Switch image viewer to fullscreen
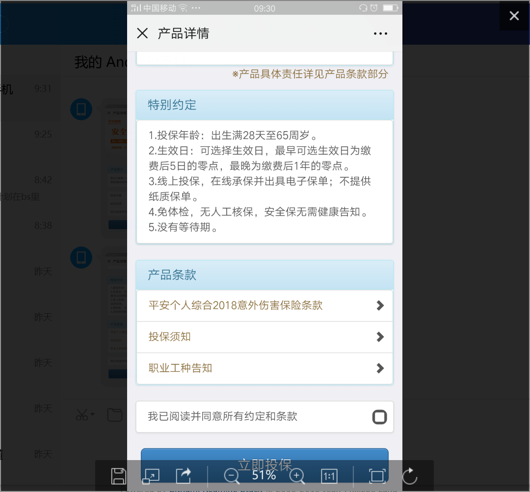 click(x=377, y=476)
